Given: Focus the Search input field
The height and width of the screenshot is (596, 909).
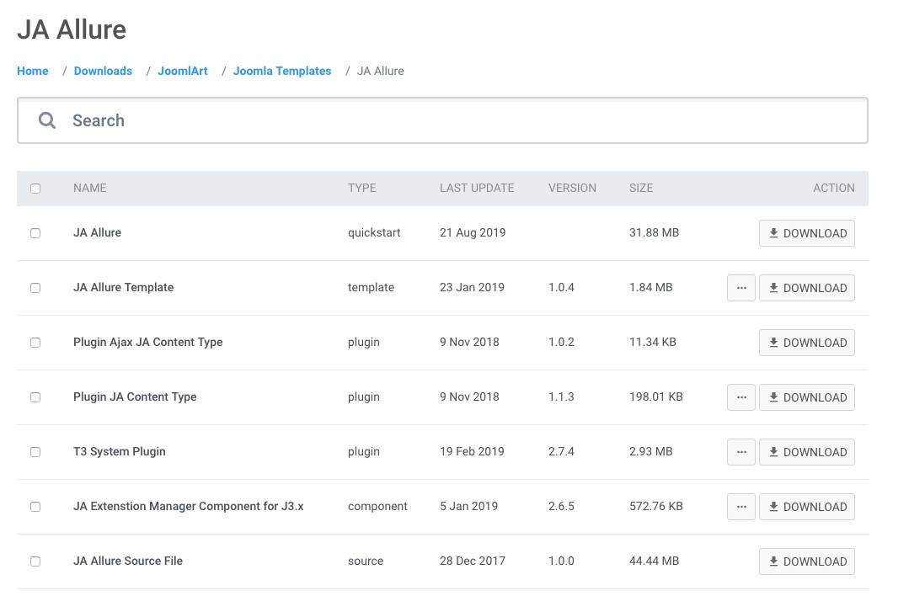Looking at the screenshot, I should (x=455, y=120).
